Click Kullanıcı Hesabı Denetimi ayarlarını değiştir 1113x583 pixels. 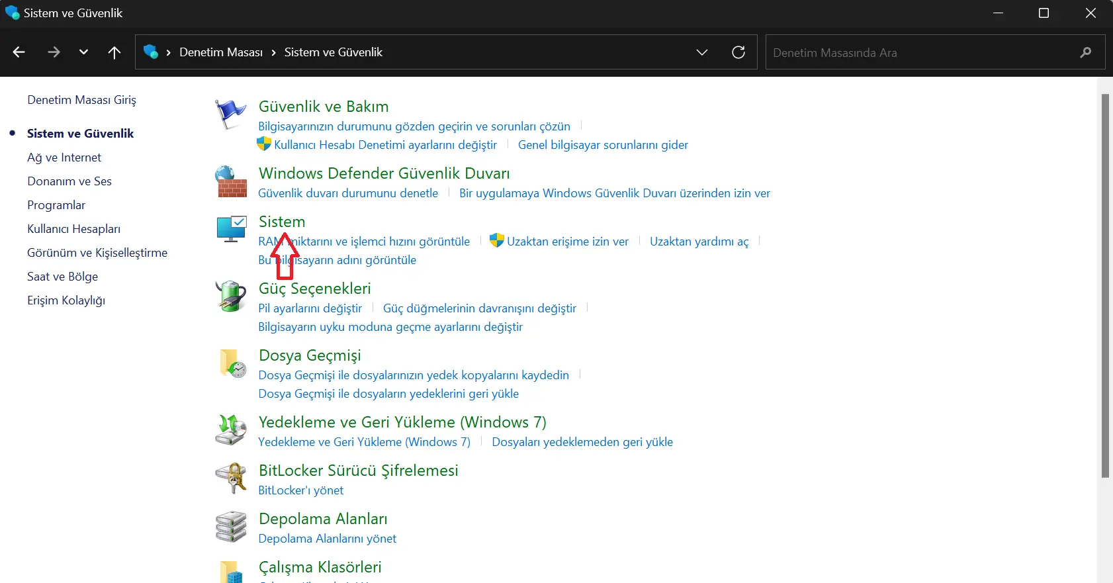[x=386, y=145]
